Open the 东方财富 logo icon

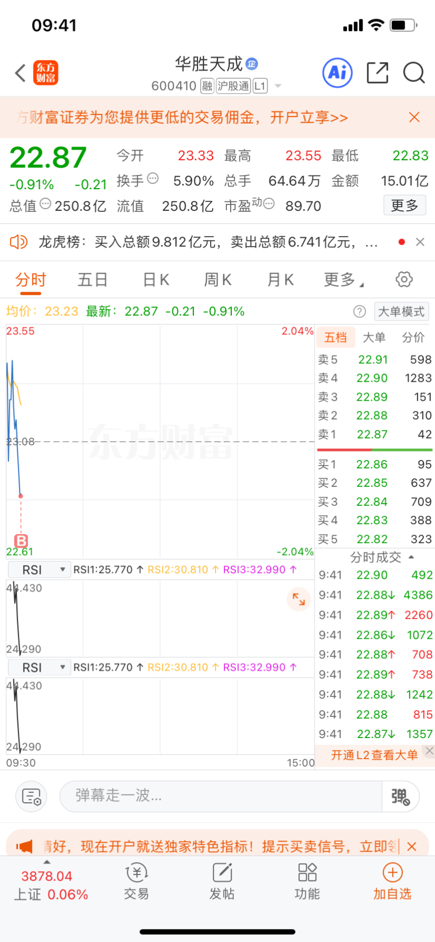click(x=46, y=73)
